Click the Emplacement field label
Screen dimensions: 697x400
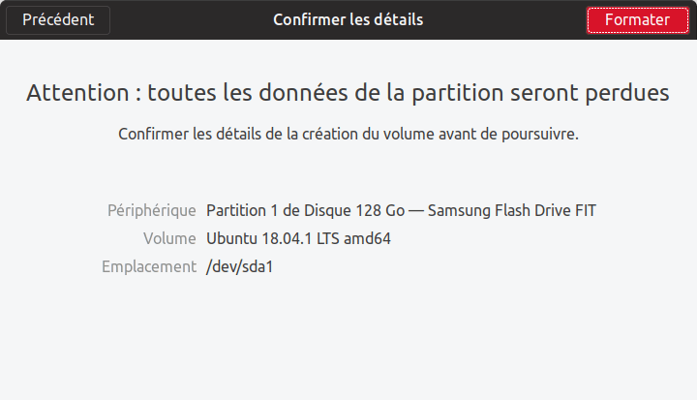(x=149, y=266)
